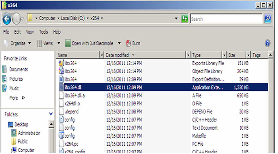
Task: Click the x264 title bar folder icon
Action: [4, 5]
